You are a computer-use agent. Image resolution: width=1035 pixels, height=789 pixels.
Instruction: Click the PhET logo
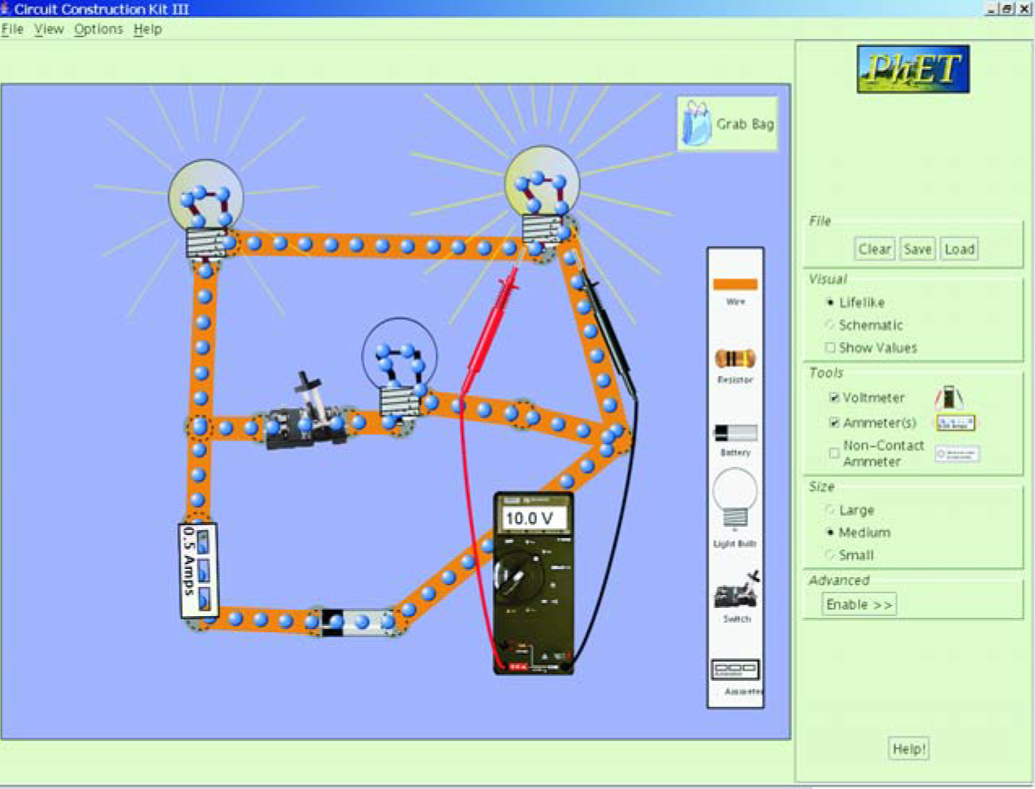pyautogui.click(x=912, y=69)
